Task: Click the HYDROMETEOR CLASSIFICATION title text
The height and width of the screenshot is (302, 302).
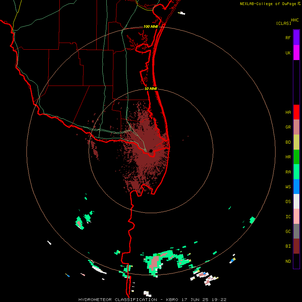Action: (x=118, y=300)
